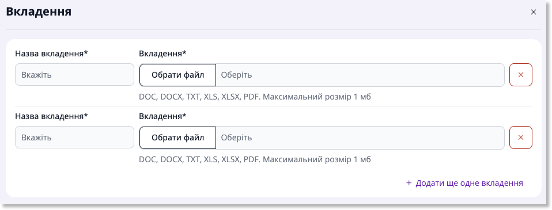Click the second Обрати файл button
Image resolution: width=552 pixels, height=210 pixels.
[x=178, y=138]
